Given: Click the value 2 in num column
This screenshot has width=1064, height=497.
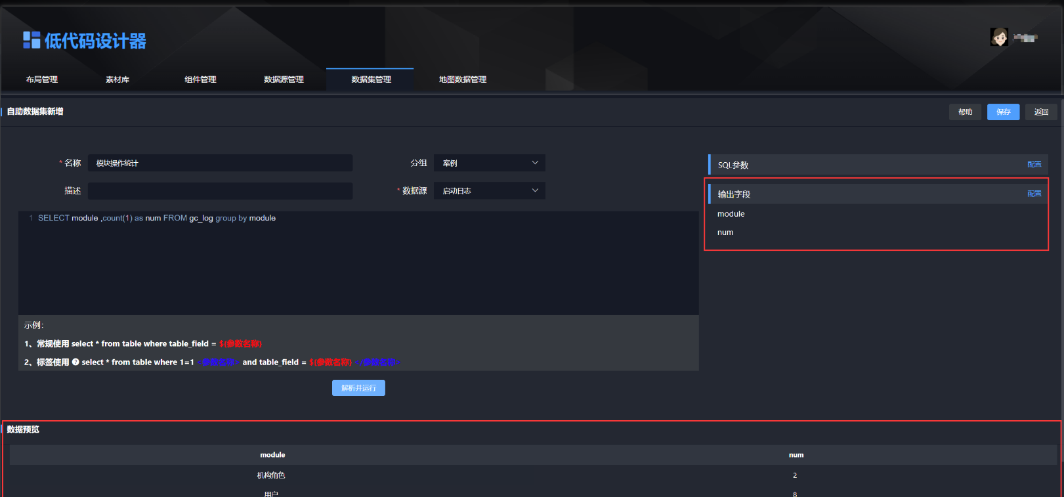Looking at the screenshot, I should (795, 475).
